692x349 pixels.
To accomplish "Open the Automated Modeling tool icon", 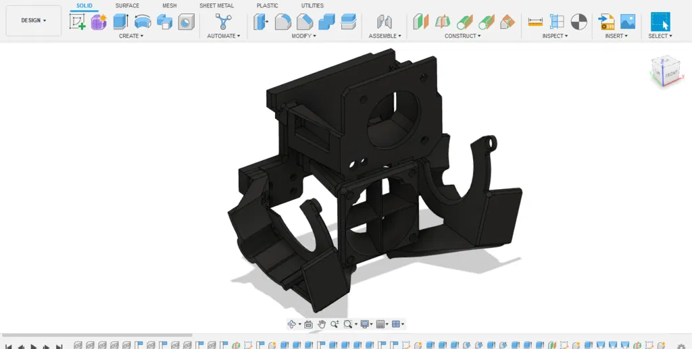I will pyautogui.click(x=224, y=22).
